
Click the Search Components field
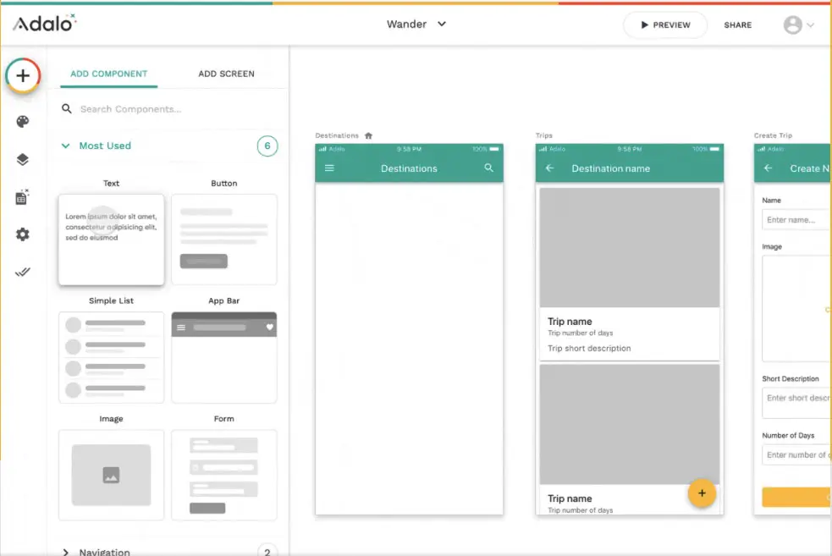[170, 109]
